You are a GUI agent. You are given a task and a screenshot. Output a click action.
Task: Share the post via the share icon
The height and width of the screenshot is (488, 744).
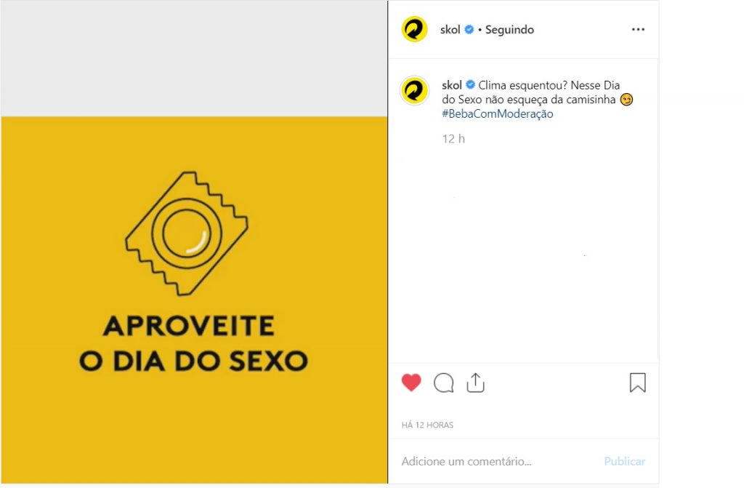[x=475, y=383]
